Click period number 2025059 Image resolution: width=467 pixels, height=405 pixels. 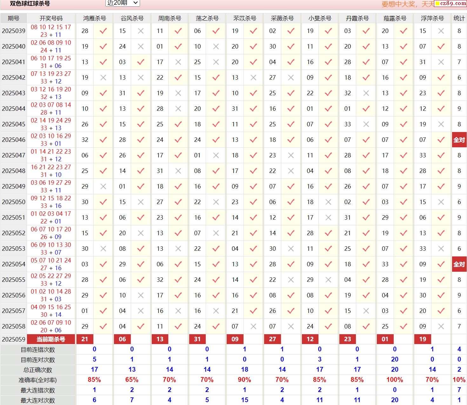[14, 339]
